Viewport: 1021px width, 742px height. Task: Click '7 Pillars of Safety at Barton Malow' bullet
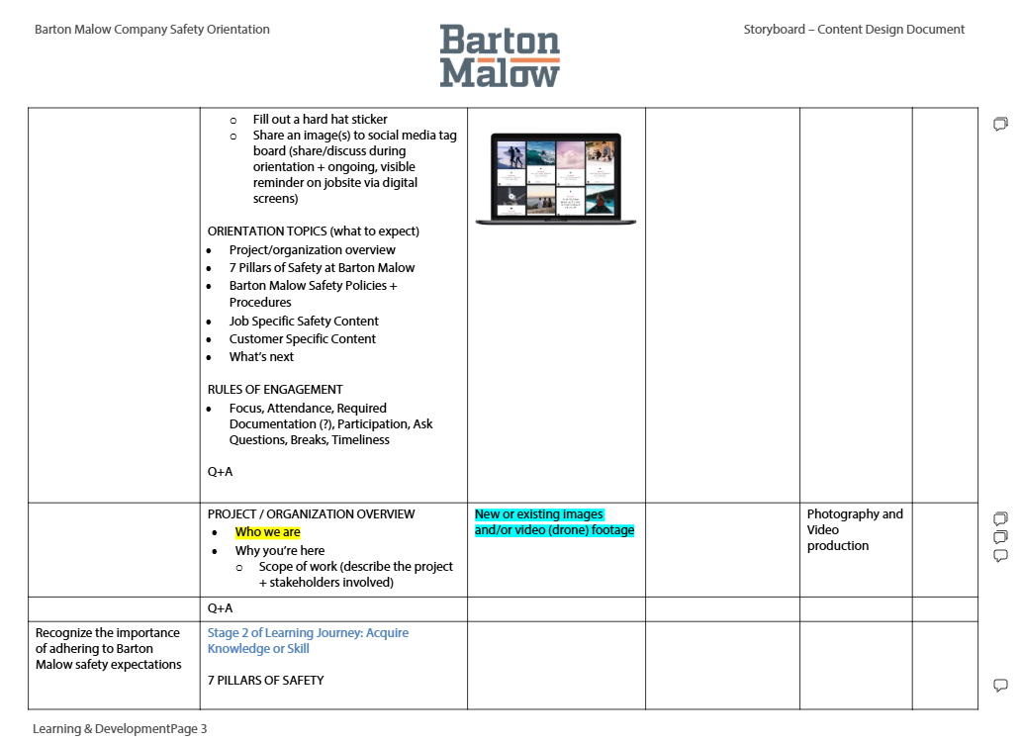[322, 267]
